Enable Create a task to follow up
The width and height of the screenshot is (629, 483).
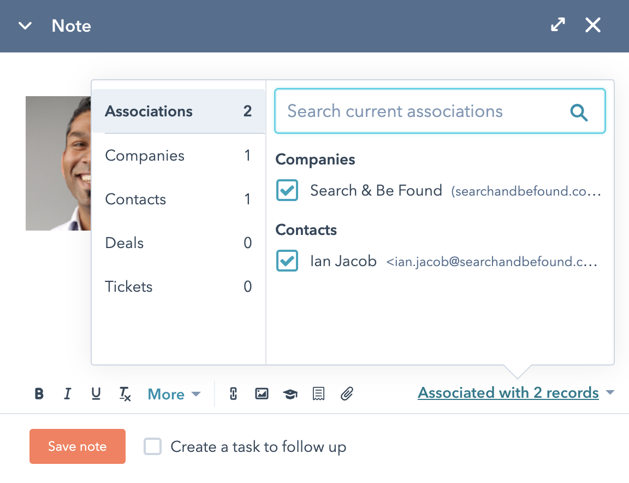point(153,447)
